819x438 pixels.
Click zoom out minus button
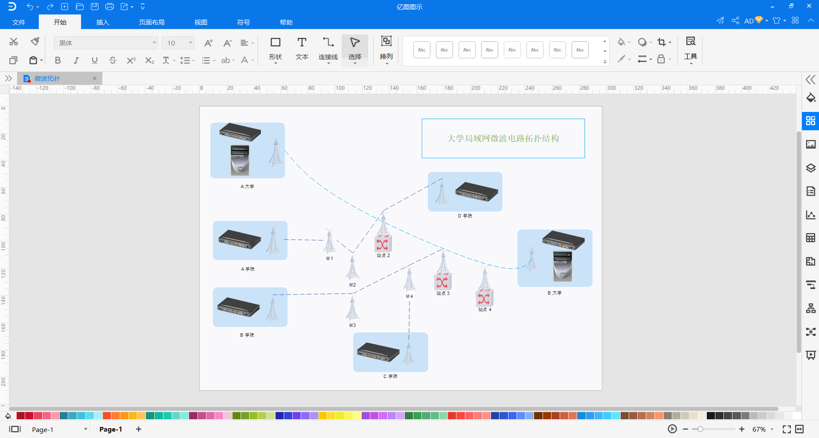point(685,429)
